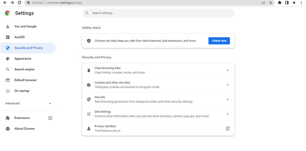Click the shield check icon in Safety check
The width and height of the screenshot is (306, 151).
pos(89,41)
